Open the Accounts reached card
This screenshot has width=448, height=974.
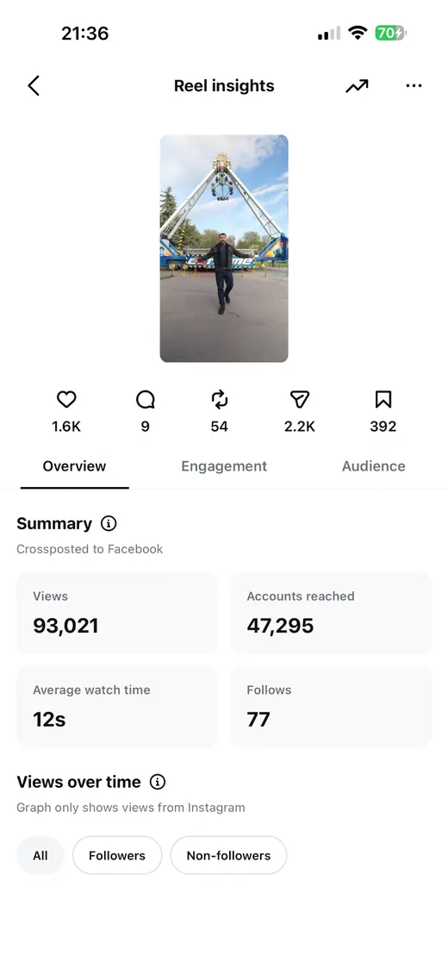coord(331,613)
